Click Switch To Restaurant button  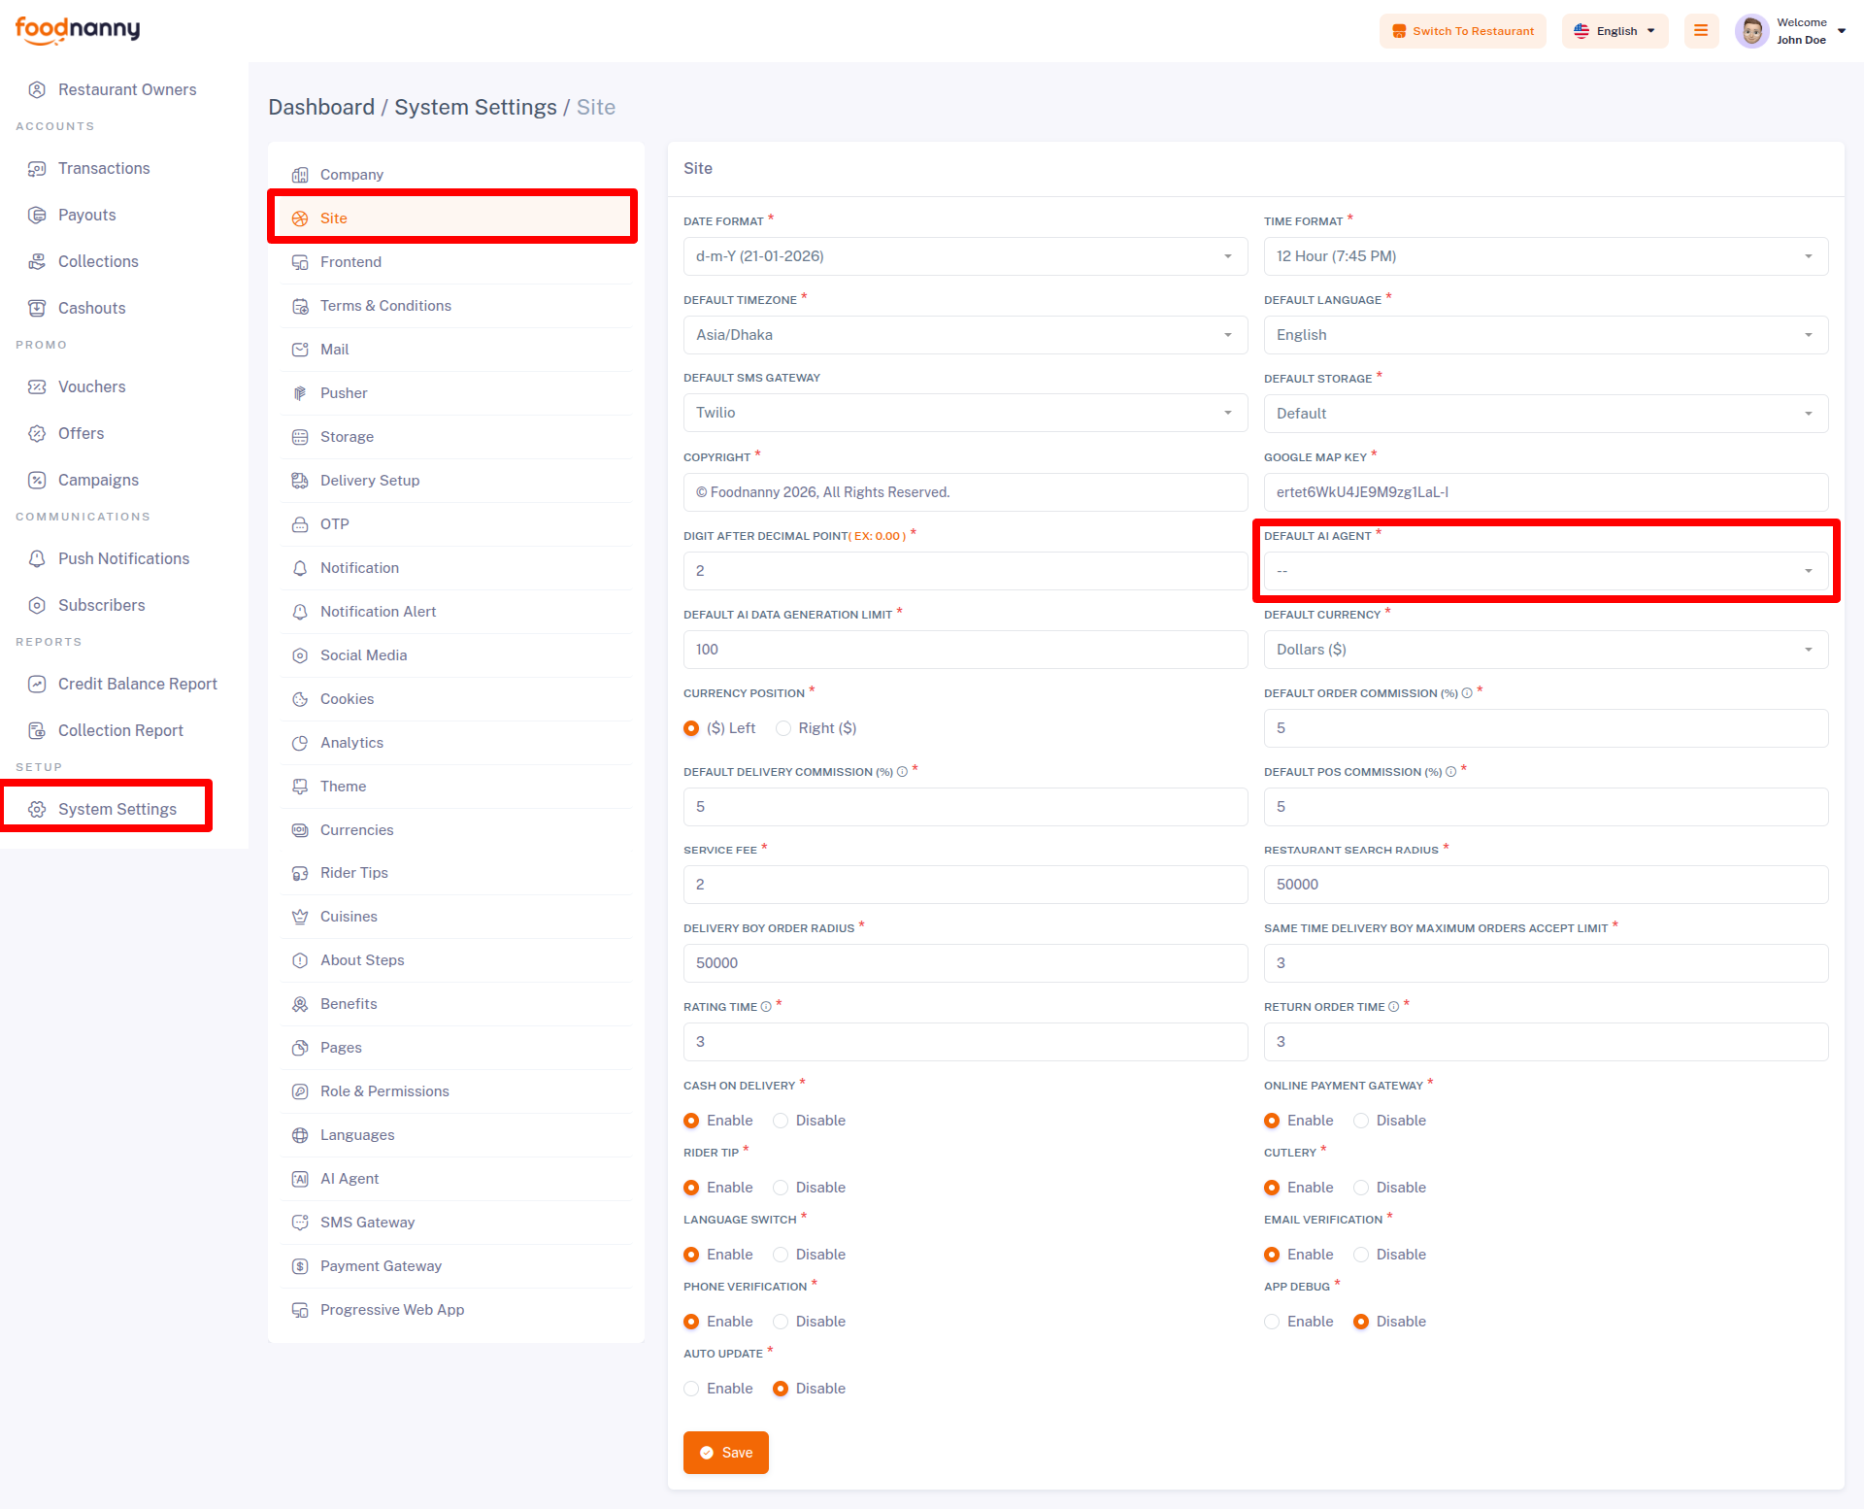tap(1462, 31)
